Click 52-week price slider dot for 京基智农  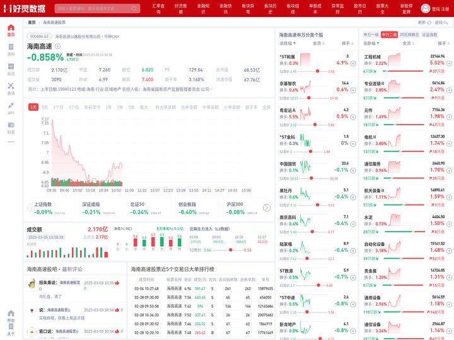[308, 98]
